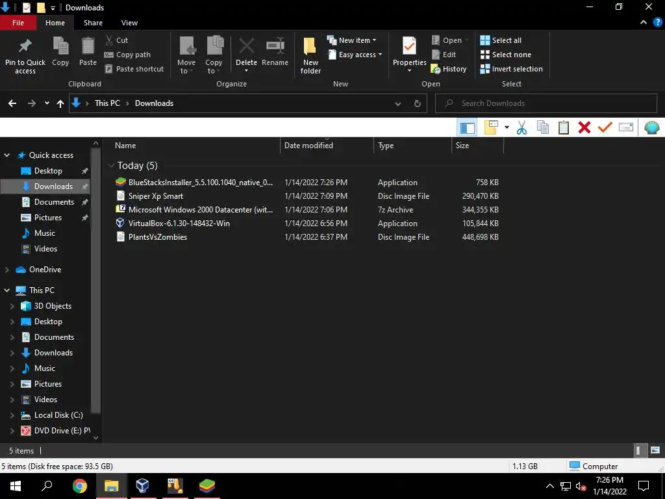Click the ribbon Delete icon
The image size is (665, 499).
246,46
